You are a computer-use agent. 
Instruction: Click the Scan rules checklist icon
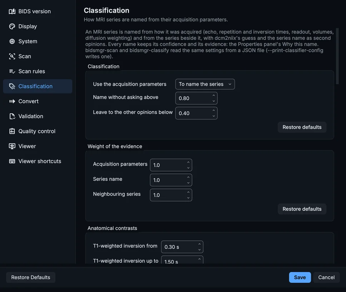(12, 71)
